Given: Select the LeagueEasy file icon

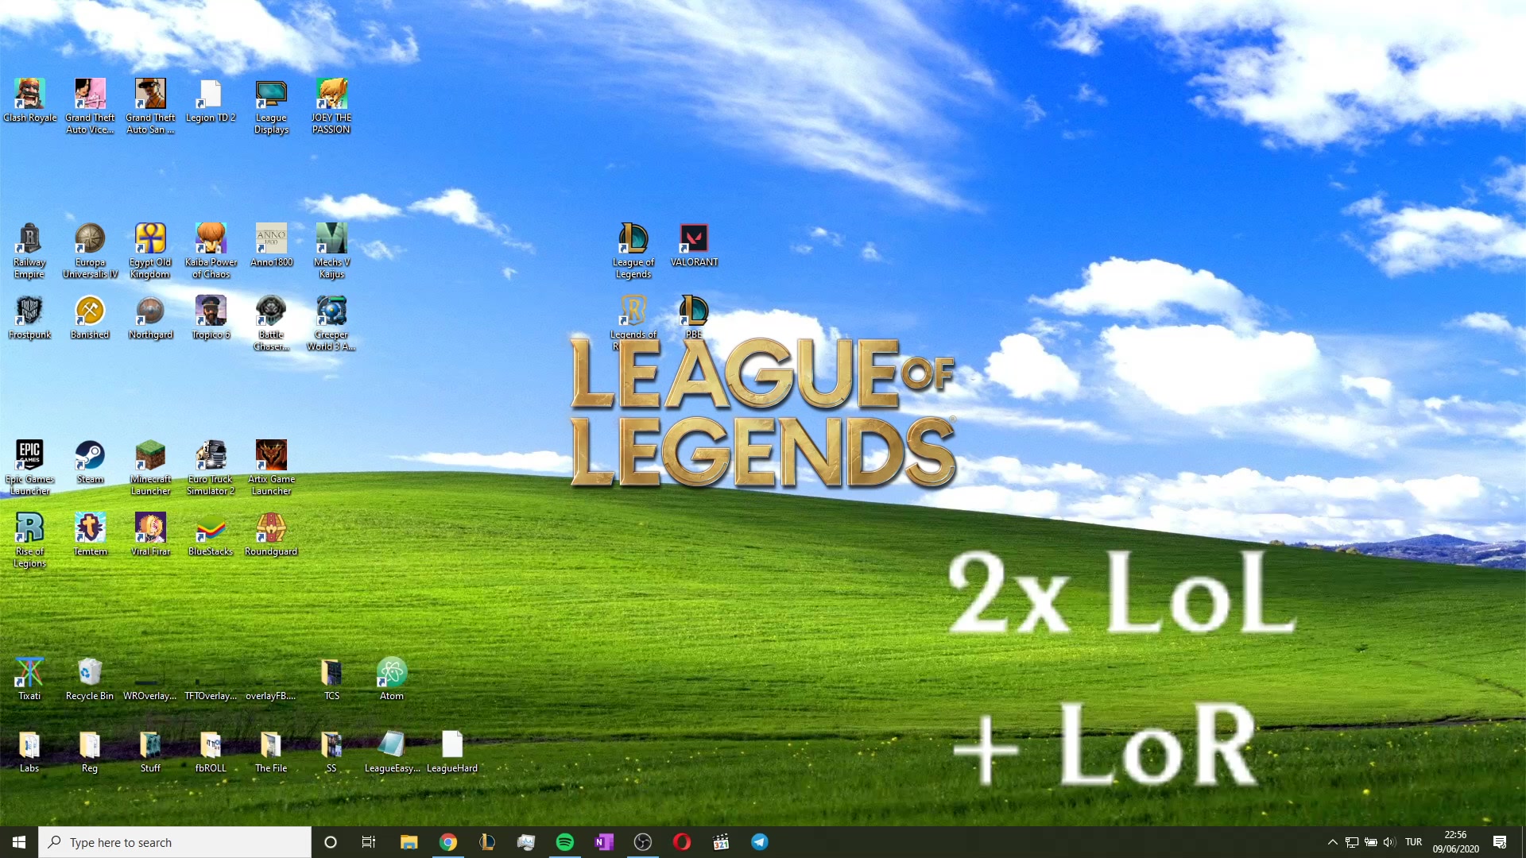Looking at the screenshot, I should point(392,751).
